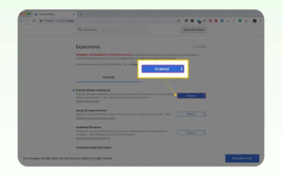
Task: Click Reset all to default button
Action: (194, 30)
